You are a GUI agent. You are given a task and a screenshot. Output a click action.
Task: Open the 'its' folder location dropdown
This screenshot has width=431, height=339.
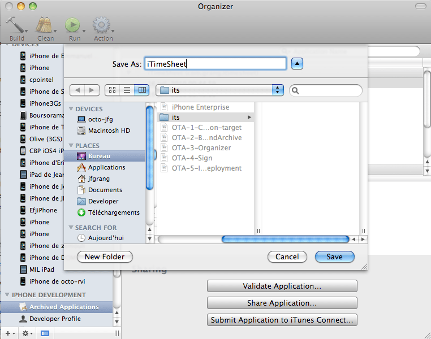[219, 90]
